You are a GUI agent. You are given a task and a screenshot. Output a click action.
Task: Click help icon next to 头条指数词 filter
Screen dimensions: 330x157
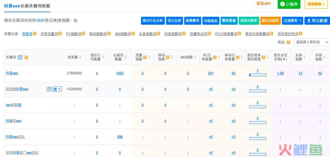(x=158, y=34)
